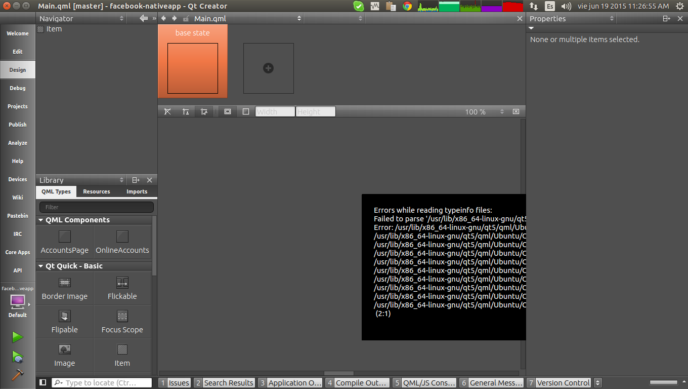Open the Default kit selector monitor icon

pyautogui.click(x=17, y=302)
